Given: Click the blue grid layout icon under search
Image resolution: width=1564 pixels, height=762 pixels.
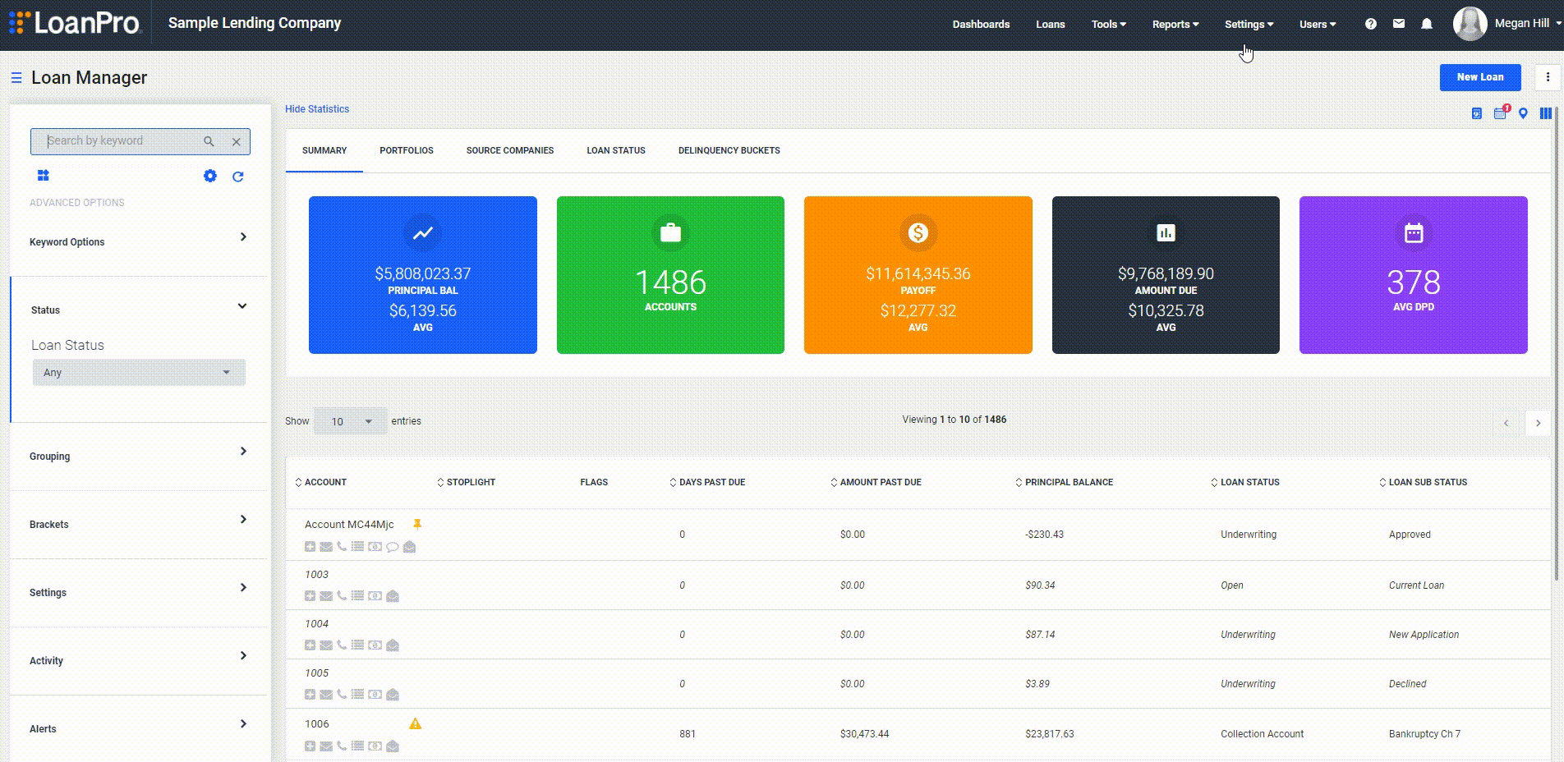Looking at the screenshot, I should tap(43, 175).
